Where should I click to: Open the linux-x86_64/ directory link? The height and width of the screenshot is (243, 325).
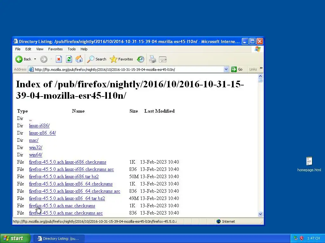[x=43, y=133]
